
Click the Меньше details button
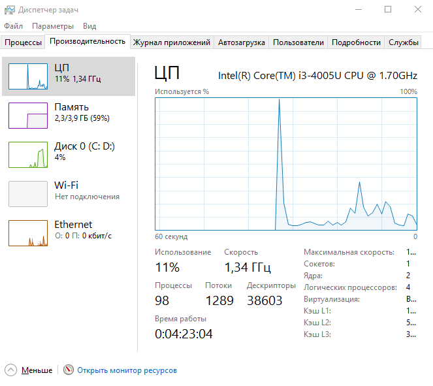(x=37, y=370)
